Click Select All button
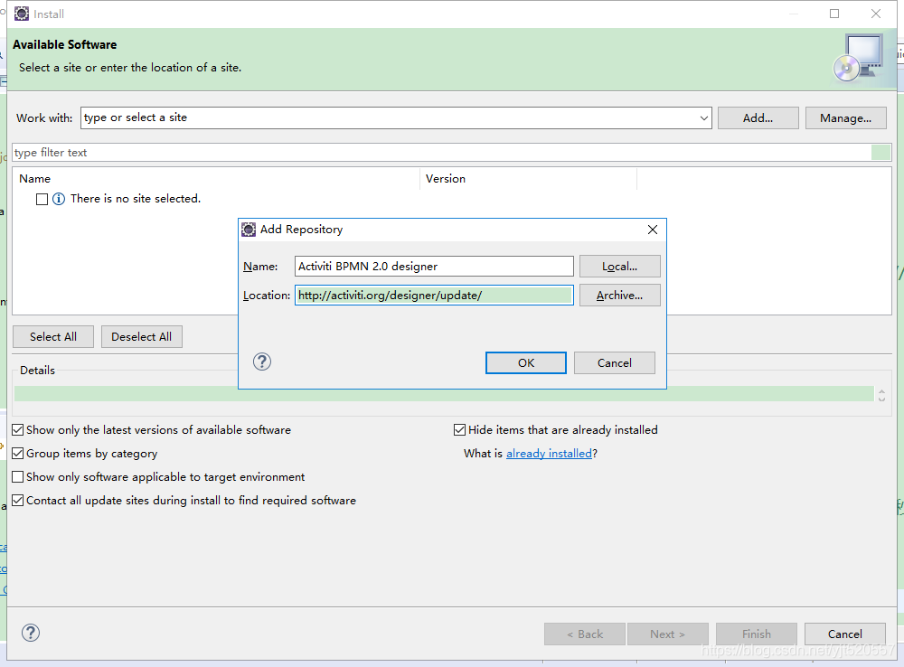The image size is (904, 667). coord(53,337)
